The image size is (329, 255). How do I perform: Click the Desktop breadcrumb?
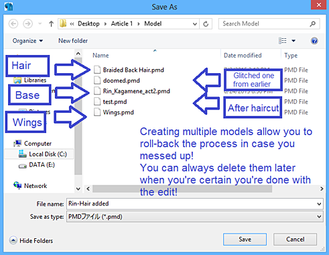(x=88, y=23)
